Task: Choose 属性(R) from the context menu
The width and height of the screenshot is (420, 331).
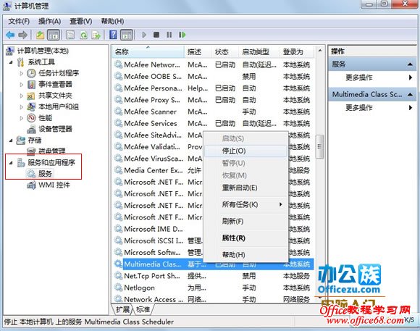Action: 245,238
